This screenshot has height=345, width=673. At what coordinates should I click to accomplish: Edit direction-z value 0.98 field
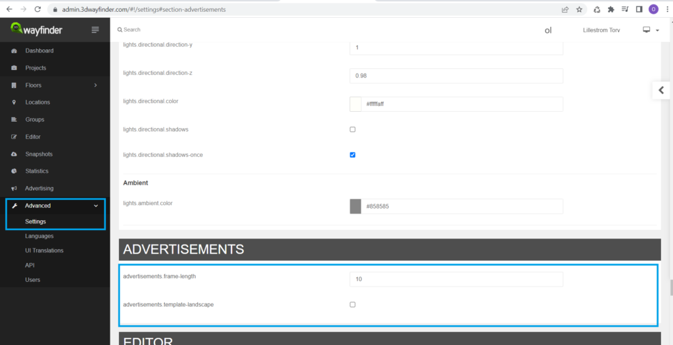pyautogui.click(x=456, y=76)
